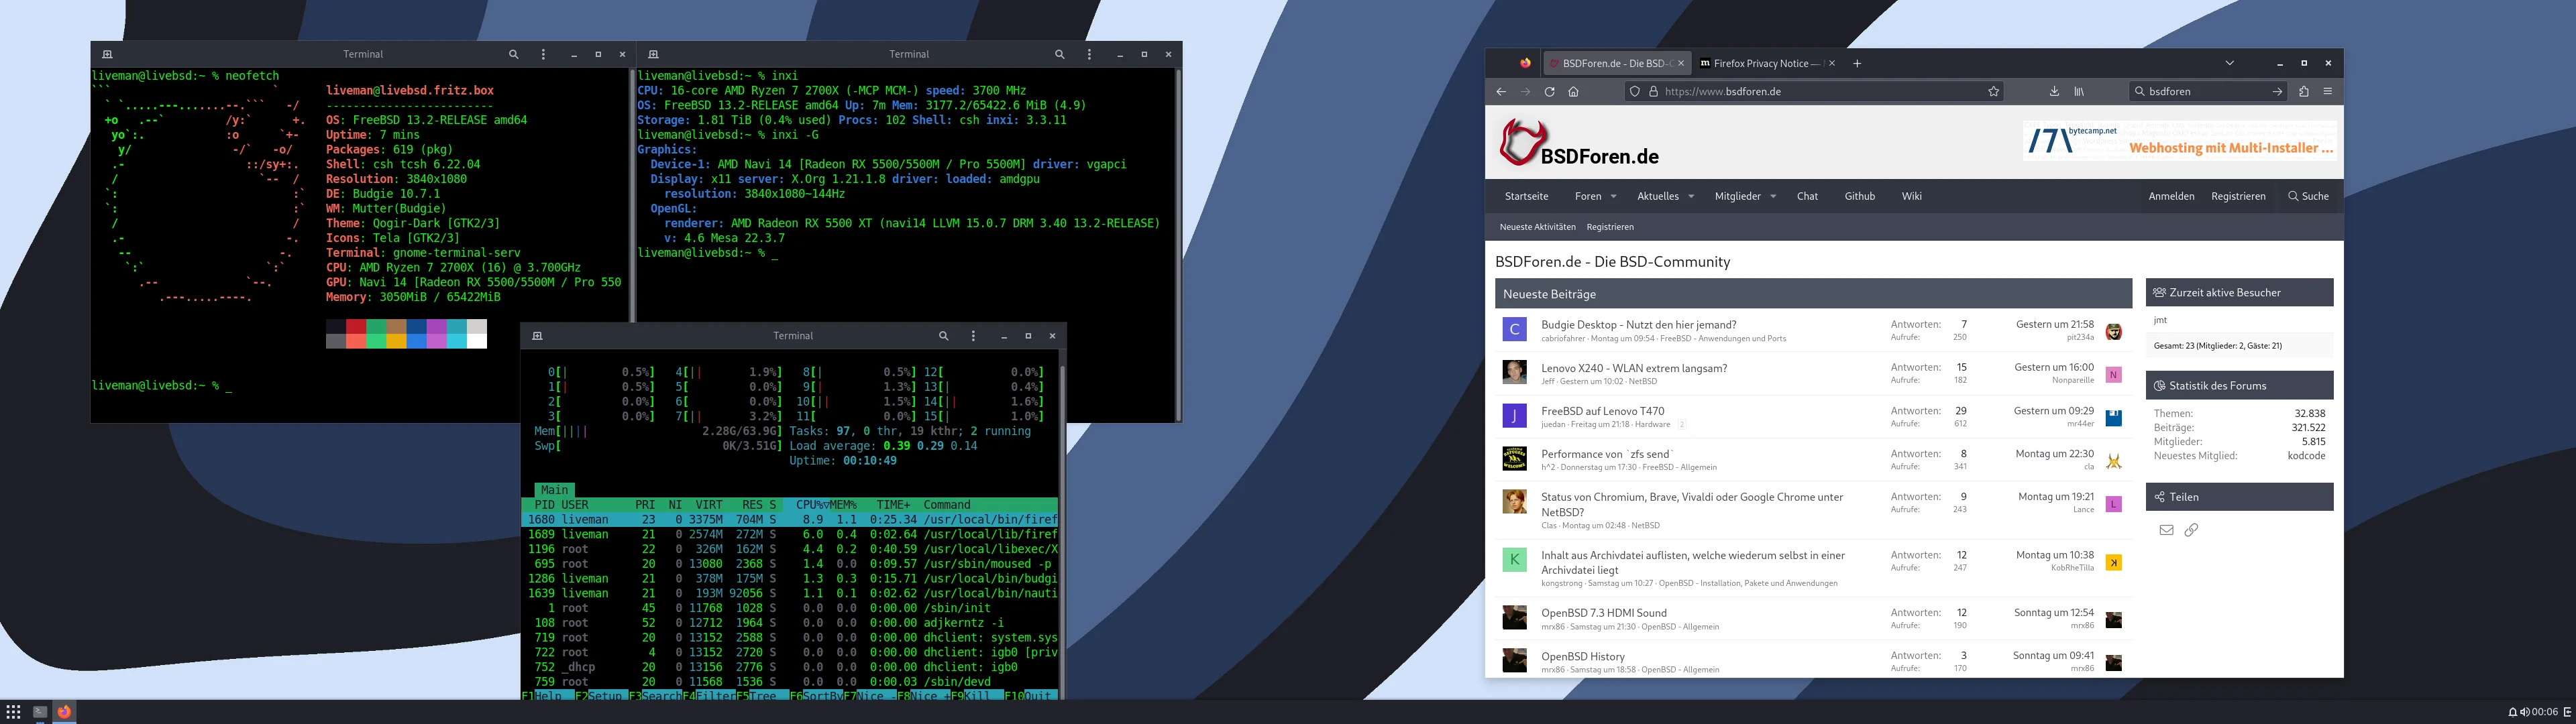
Task: Open the Firefox downloads panel
Action: pyautogui.click(x=2054, y=92)
